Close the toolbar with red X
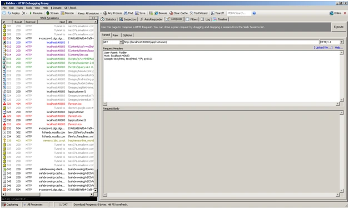 click(x=345, y=13)
